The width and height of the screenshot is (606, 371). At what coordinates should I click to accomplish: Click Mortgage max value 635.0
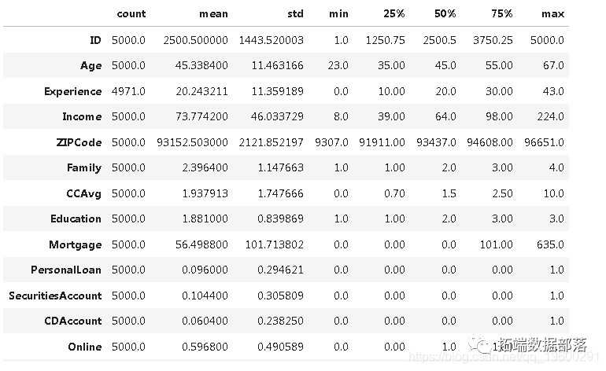[x=550, y=244]
